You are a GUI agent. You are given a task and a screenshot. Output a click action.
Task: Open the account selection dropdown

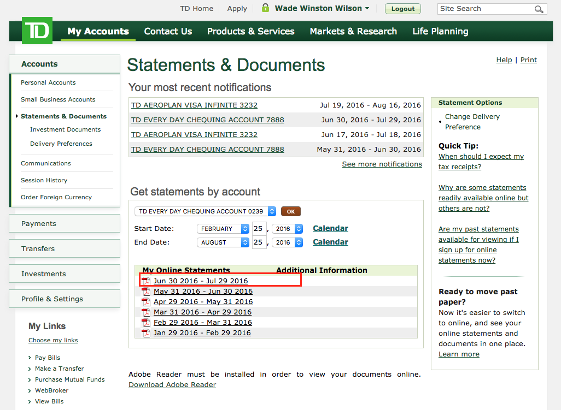(206, 211)
